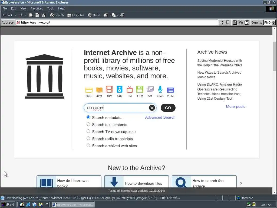Screen dimensions: 277x208
Task: Select the Search metadata radio button
Action: click(88, 117)
